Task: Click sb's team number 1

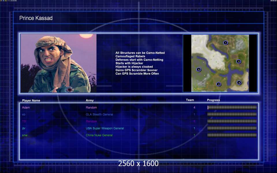Action: 194,114
